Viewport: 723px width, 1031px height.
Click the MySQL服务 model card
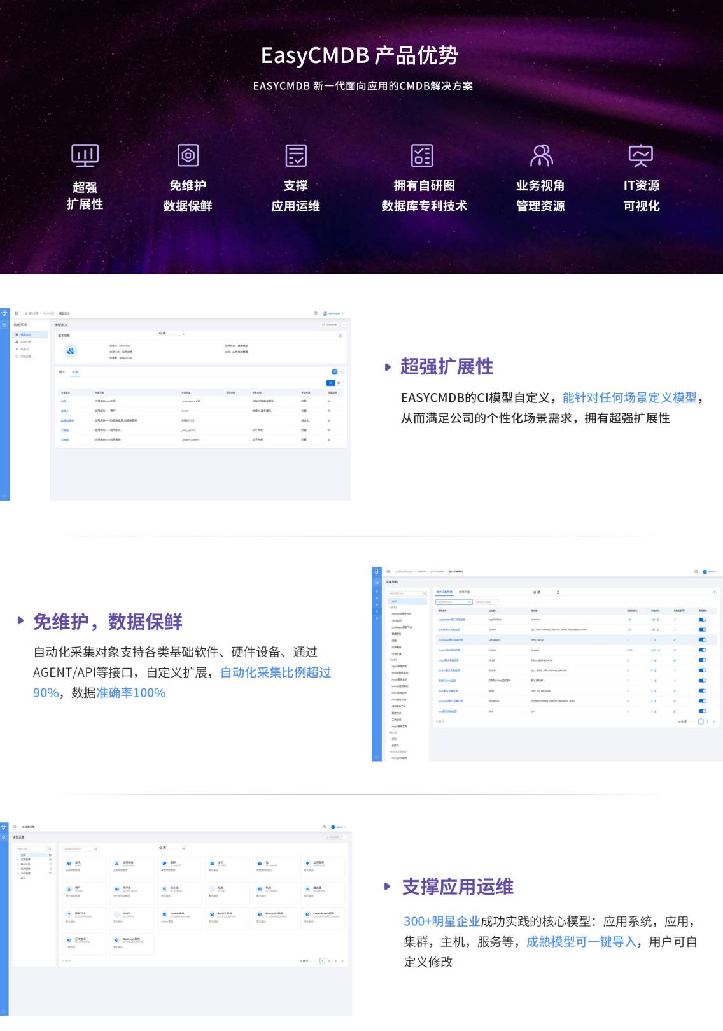(x=226, y=916)
